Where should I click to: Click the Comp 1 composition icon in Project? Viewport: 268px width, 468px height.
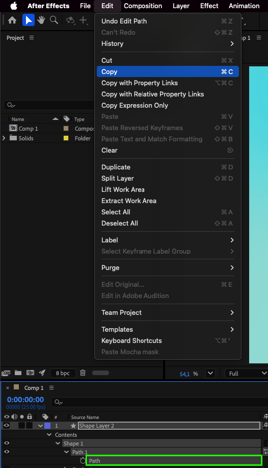click(13, 128)
